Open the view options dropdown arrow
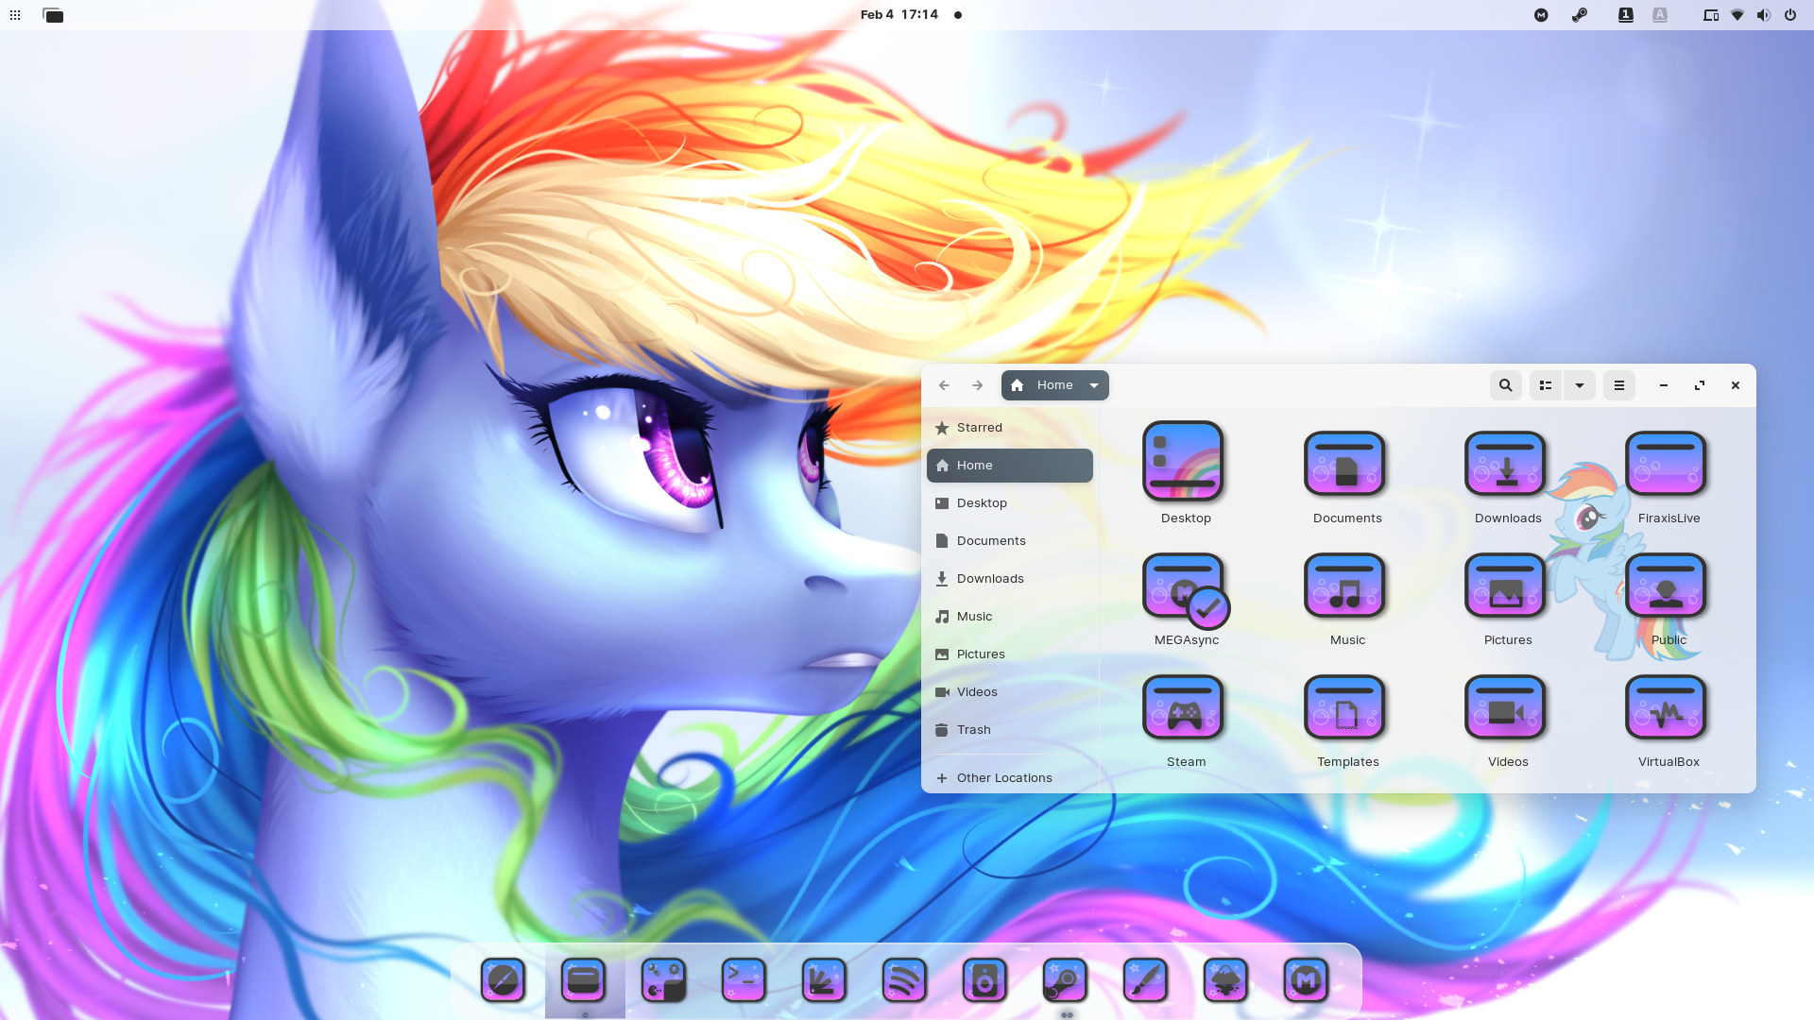The height and width of the screenshot is (1020, 1814). coord(1579,385)
